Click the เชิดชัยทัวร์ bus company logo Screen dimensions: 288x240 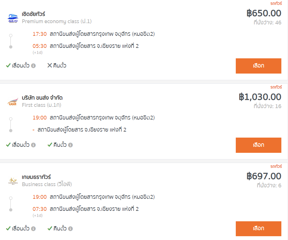13,18
